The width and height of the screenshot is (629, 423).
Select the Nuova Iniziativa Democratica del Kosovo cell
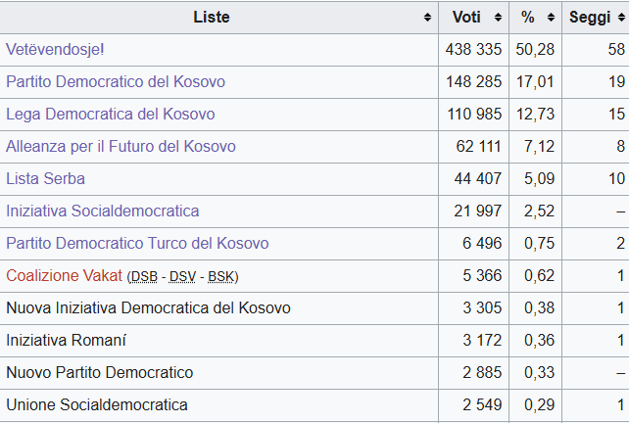tap(148, 307)
